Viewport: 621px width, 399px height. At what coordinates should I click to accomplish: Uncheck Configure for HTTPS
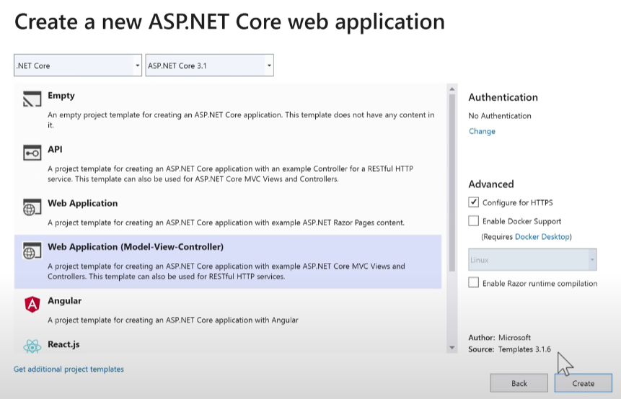click(473, 202)
